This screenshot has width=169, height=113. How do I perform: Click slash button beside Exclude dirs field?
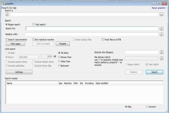pyautogui.click(x=161, y=52)
